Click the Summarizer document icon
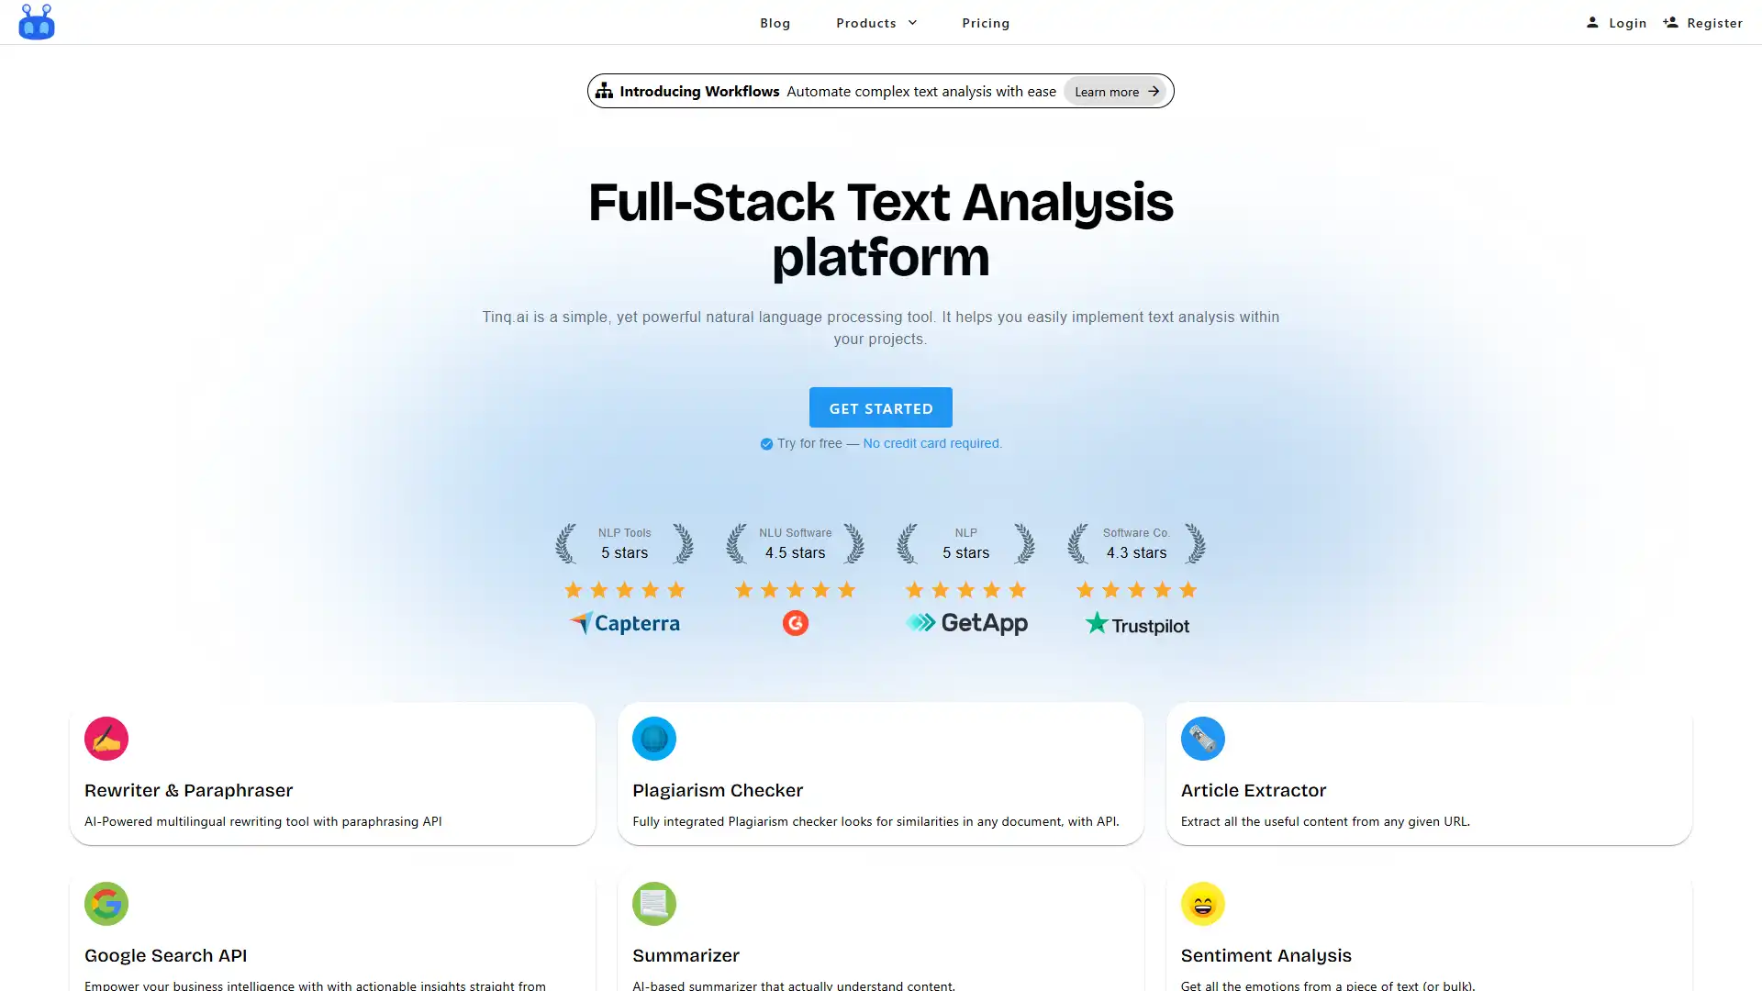The height and width of the screenshot is (991, 1762). tap(653, 904)
